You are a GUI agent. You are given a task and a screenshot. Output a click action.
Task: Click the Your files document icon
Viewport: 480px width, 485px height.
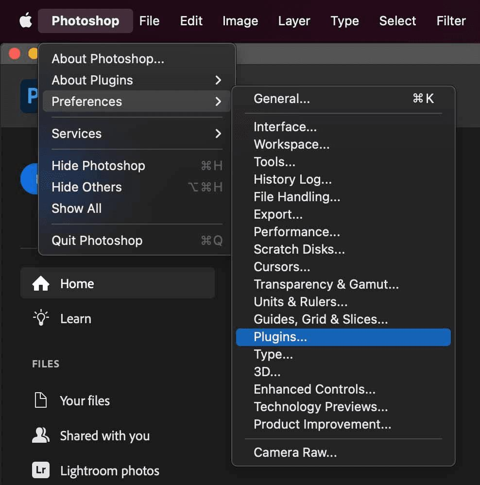coord(41,400)
